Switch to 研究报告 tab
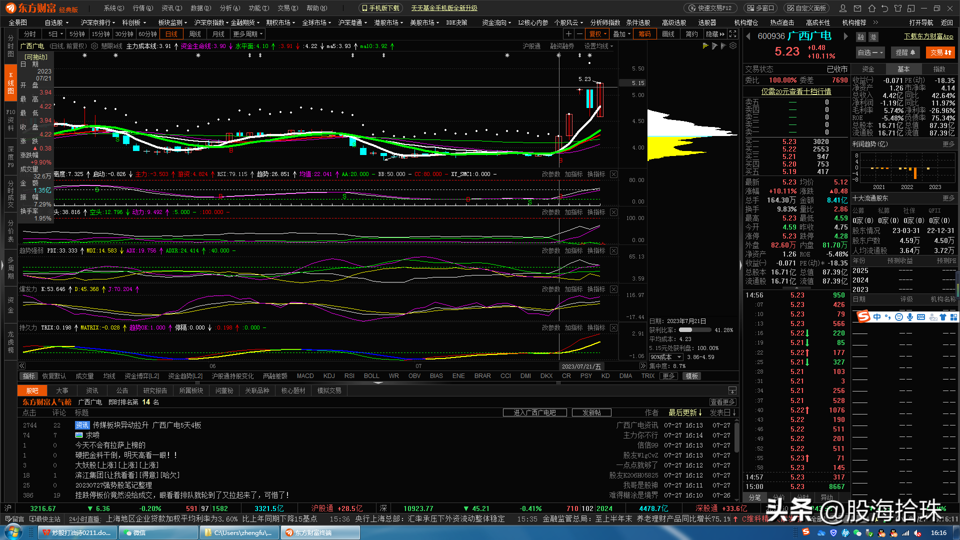 pyautogui.click(x=155, y=390)
